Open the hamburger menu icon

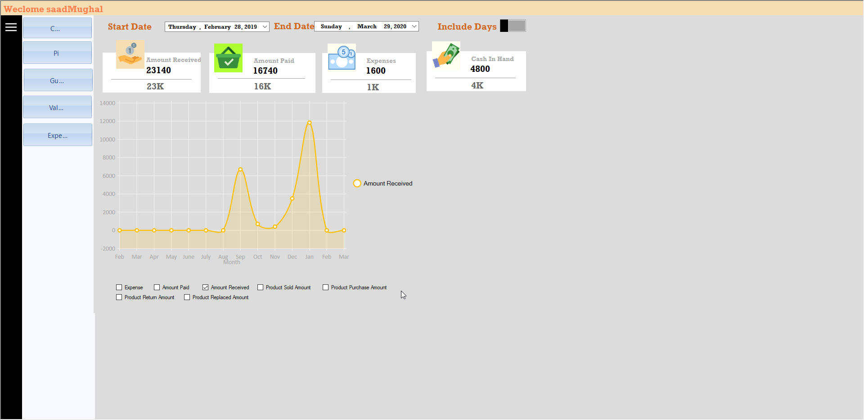11,27
